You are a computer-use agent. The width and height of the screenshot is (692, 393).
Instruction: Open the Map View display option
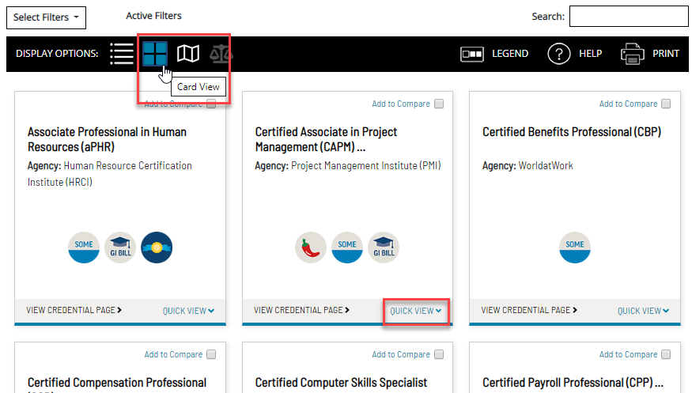click(187, 54)
